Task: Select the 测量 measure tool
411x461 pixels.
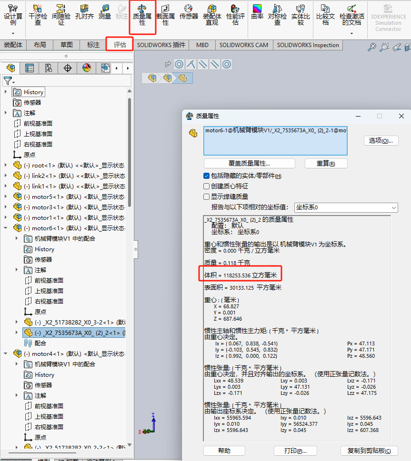Action: click(105, 12)
